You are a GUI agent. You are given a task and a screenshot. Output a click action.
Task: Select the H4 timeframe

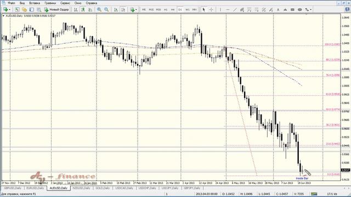[x=173, y=10]
